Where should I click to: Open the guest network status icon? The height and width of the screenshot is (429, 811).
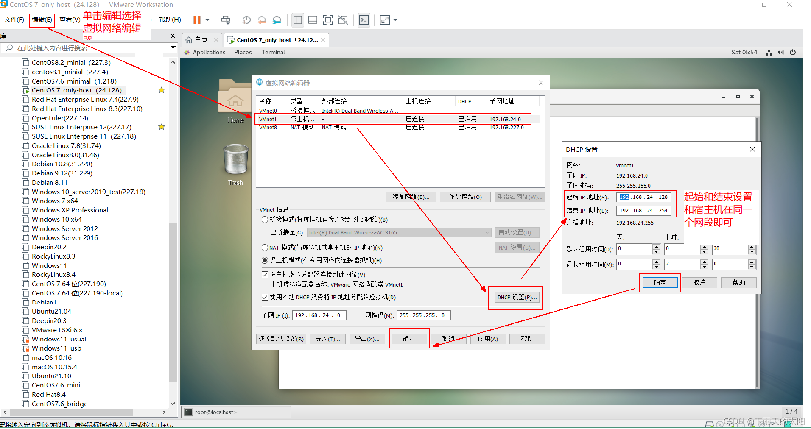point(769,52)
